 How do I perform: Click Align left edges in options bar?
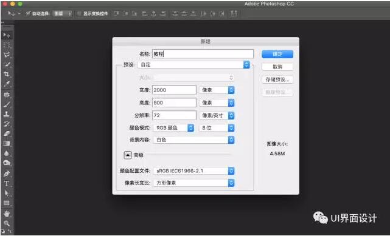pos(145,13)
